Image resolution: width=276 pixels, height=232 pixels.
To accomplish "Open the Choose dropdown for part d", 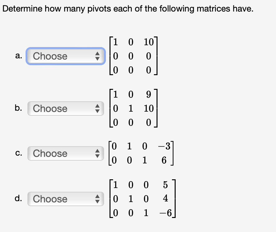I will pos(62,199).
